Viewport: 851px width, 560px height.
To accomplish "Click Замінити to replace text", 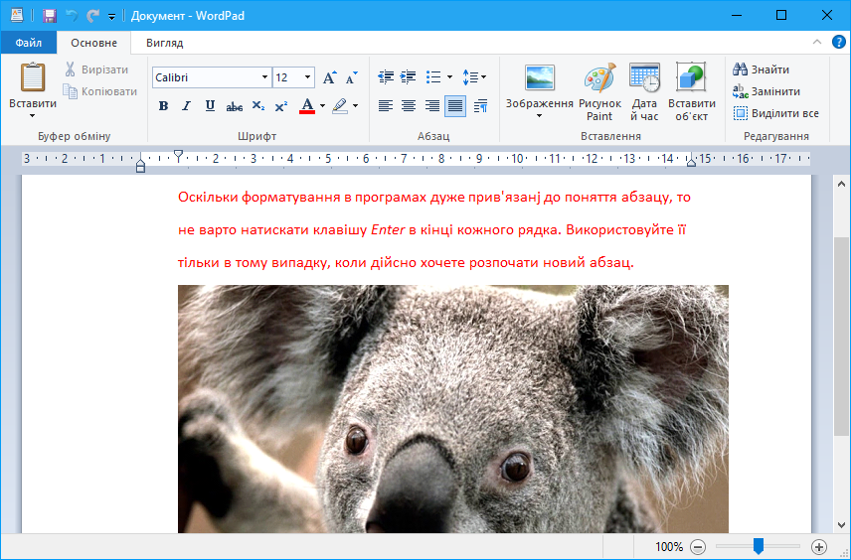I will pyautogui.click(x=766, y=91).
